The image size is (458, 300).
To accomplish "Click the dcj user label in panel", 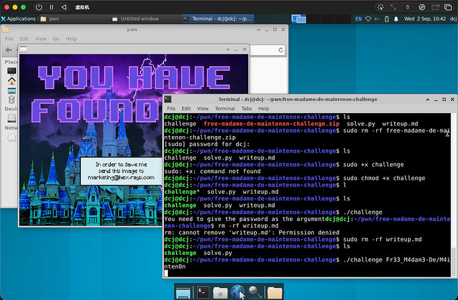I will (453, 19).
